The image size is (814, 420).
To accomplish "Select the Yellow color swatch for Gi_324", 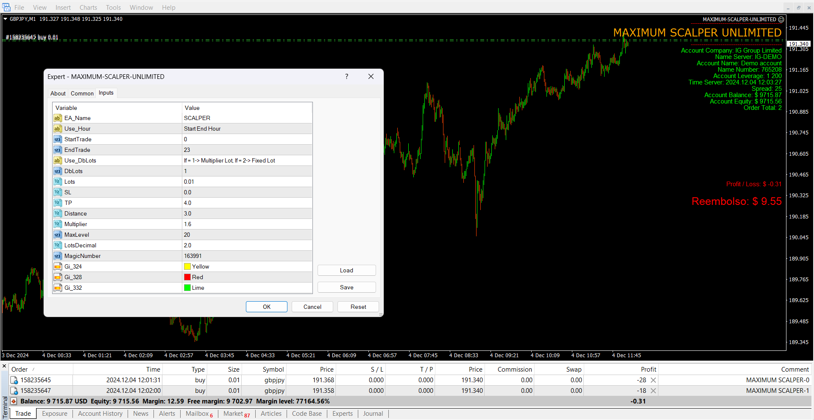I will (x=187, y=266).
